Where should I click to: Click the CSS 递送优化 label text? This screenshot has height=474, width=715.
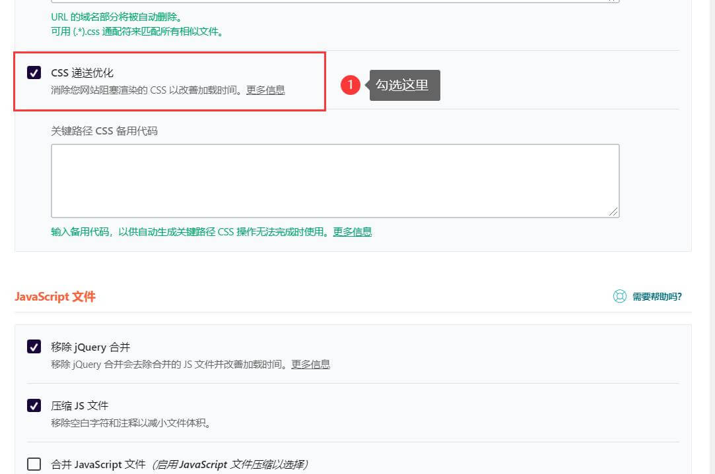pos(82,73)
